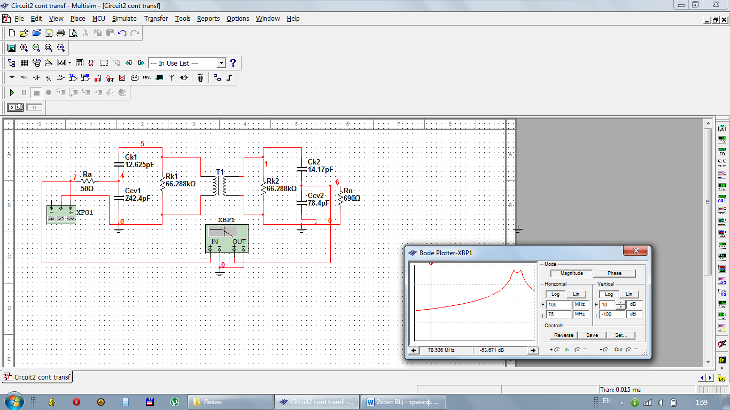Toggle full screen view icon
Screen dimensions: 730x410
12,48
